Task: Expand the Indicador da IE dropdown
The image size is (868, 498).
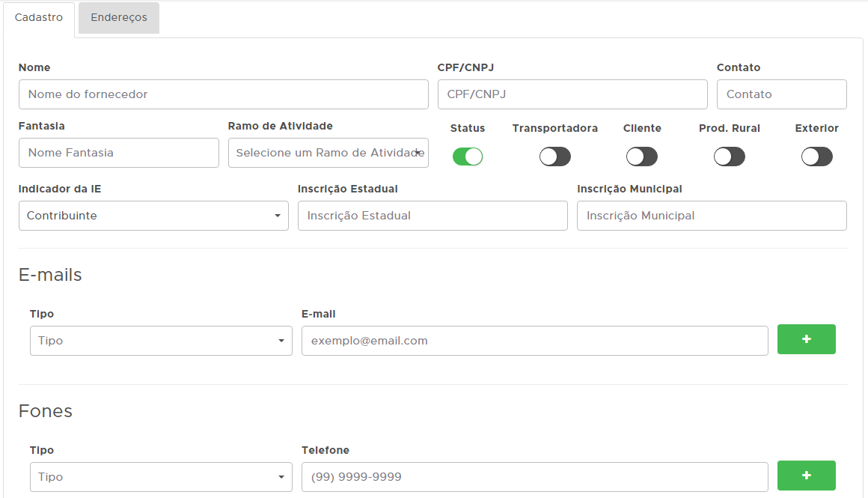Action: [x=153, y=216]
